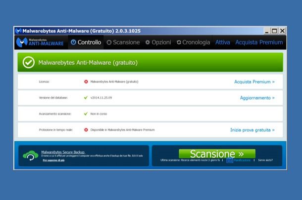Click Disponibile in Malwarebytes Anti-Malware Premium text
This screenshot has height=200, width=302.
click(x=122, y=130)
